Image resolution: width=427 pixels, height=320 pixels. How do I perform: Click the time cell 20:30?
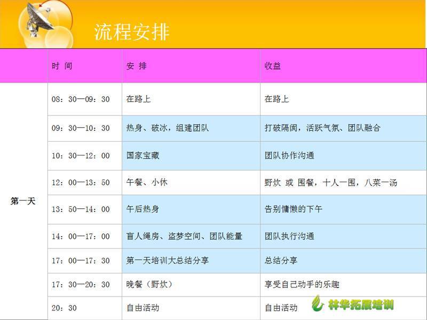point(85,308)
